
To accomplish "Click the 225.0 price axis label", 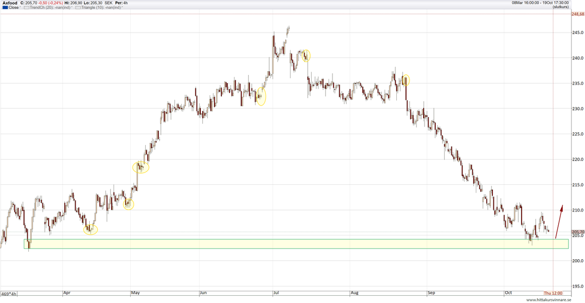I will coord(577,134).
